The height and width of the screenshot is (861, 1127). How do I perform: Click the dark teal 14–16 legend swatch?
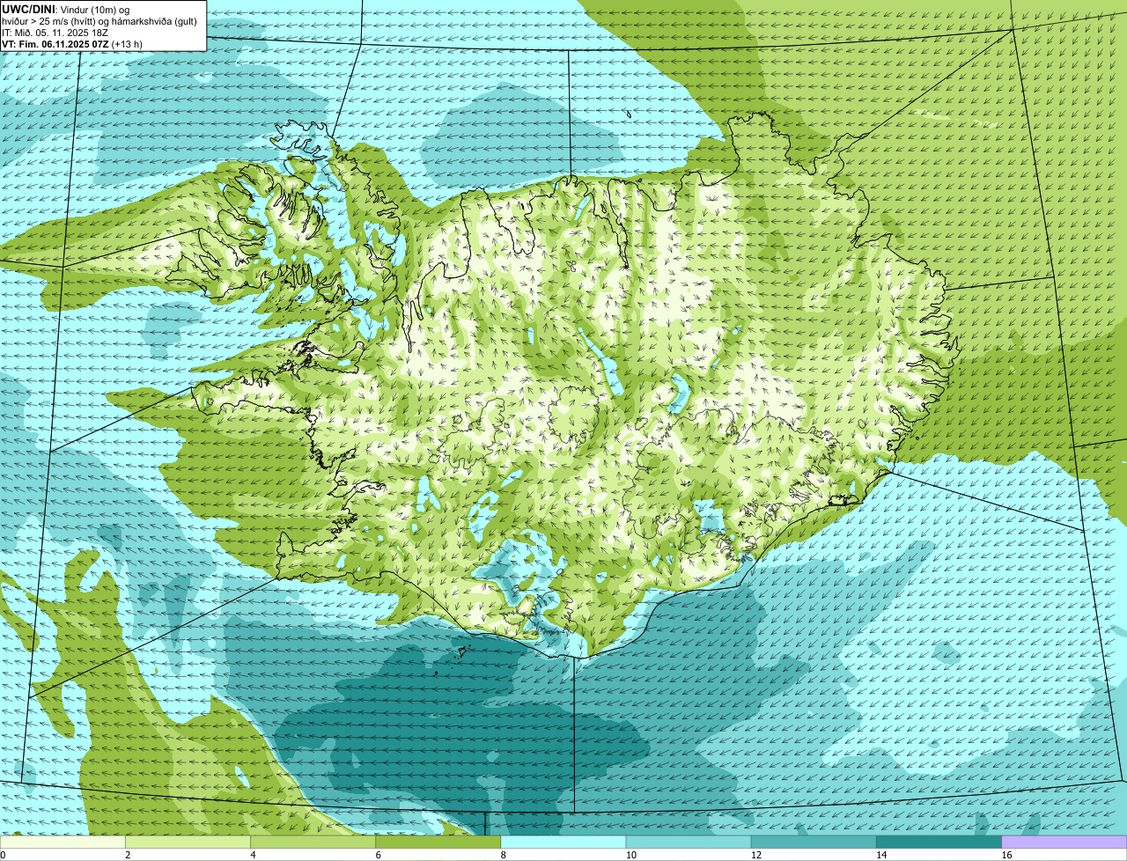tap(939, 842)
